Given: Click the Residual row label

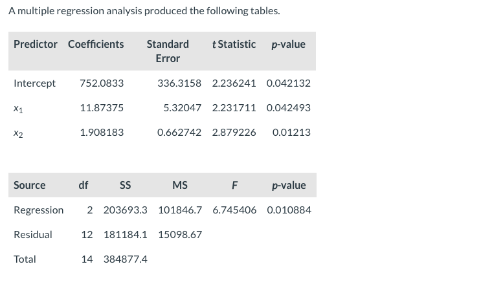Looking at the screenshot, I should [33, 235].
